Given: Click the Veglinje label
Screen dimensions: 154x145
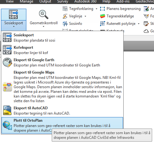Looking at the screenshot, I should [76, 16].
